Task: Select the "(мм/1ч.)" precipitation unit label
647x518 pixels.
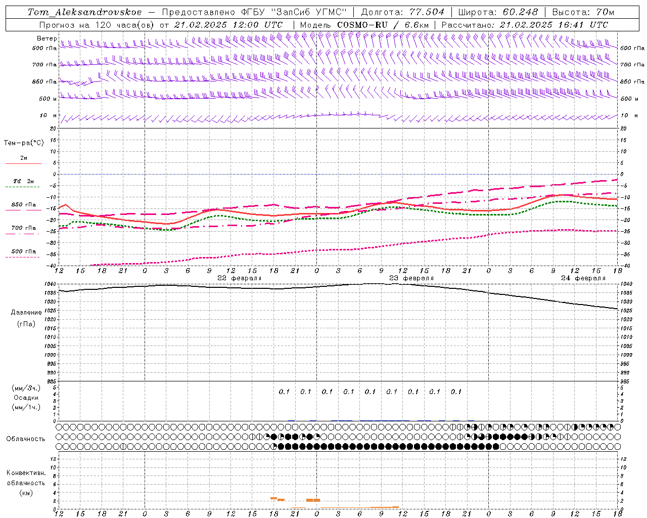Action: 26,407
